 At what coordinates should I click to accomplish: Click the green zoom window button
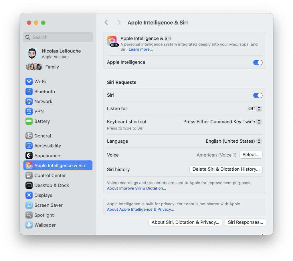click(x=43, y=23)
